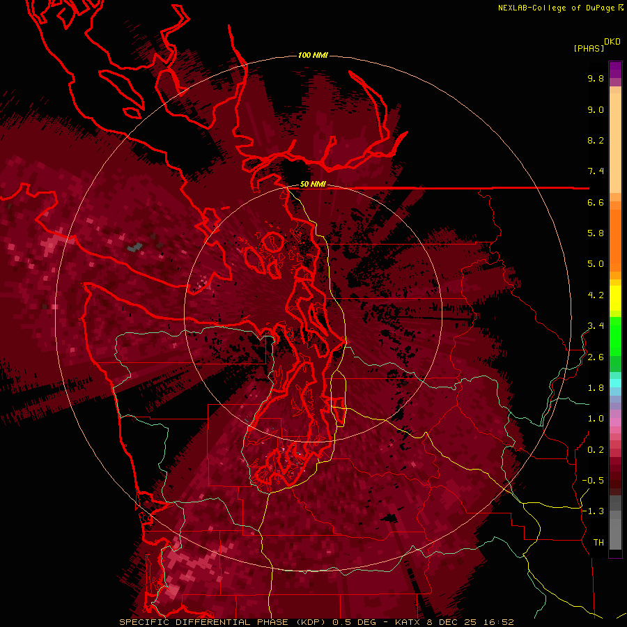Select the 7.4 legend value
627x627 pixels.
click(x=596, y=171)
